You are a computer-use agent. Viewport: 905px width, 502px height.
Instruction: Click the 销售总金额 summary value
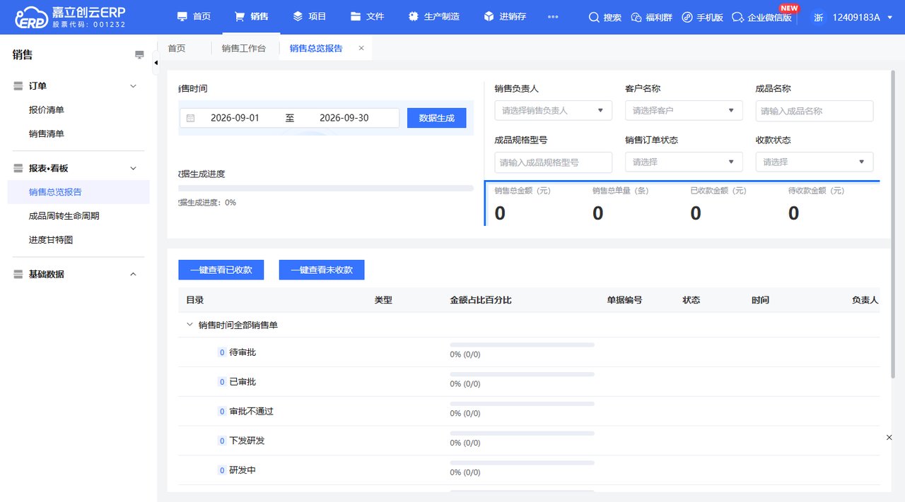500,213
